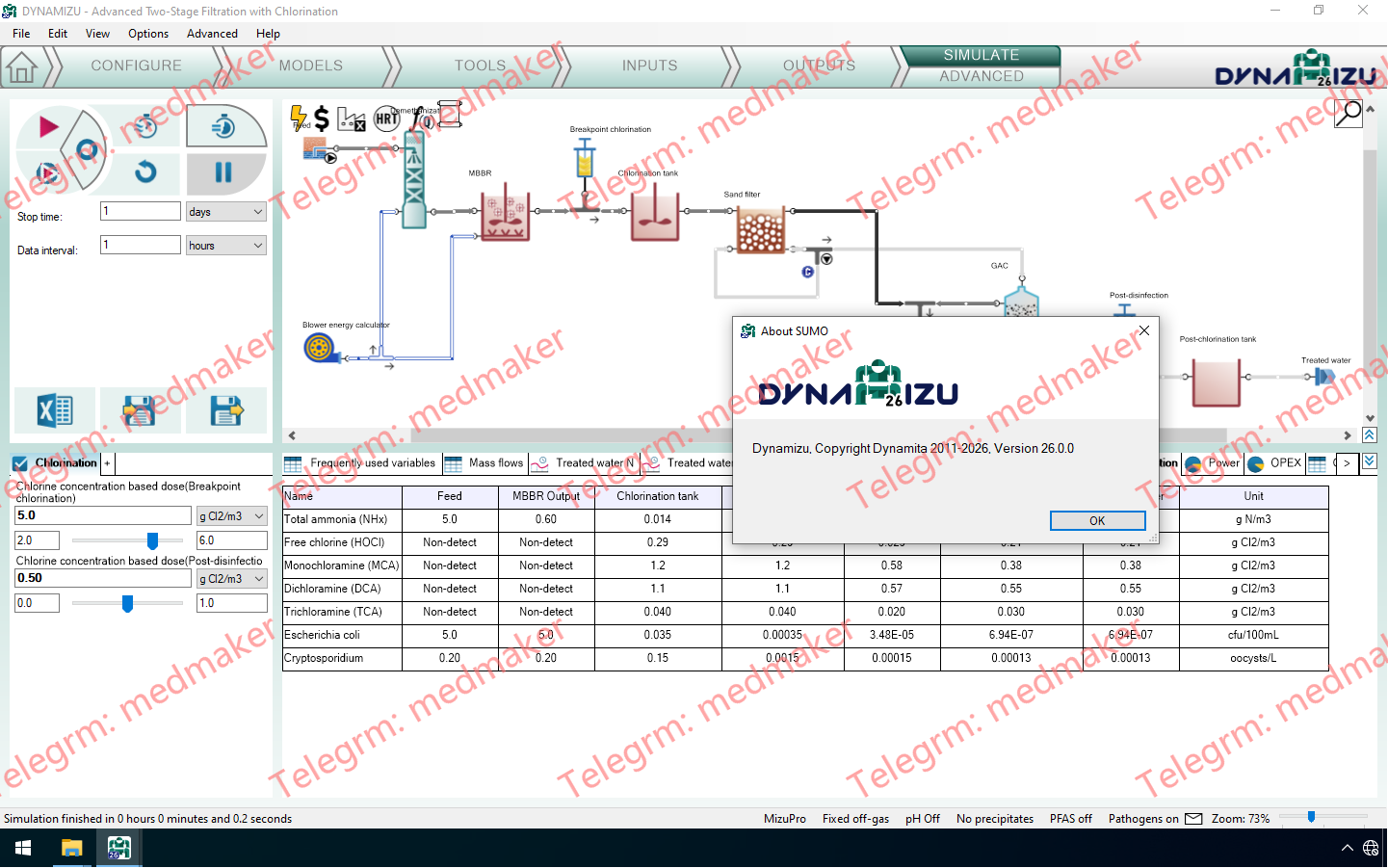Click the Stop time input field
The image size is (1388, 868).
click(141, 211)
